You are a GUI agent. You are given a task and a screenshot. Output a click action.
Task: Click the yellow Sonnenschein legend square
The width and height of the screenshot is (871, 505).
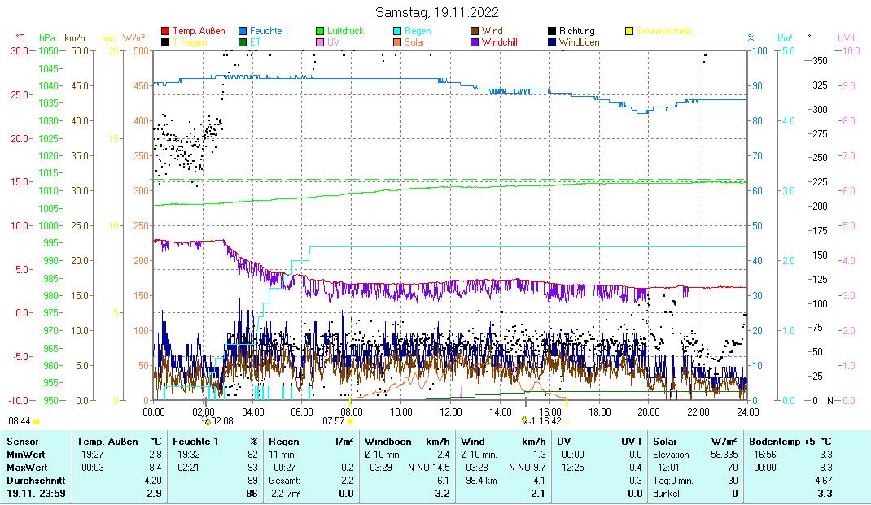pyautogui.click(x=629, y=31)
